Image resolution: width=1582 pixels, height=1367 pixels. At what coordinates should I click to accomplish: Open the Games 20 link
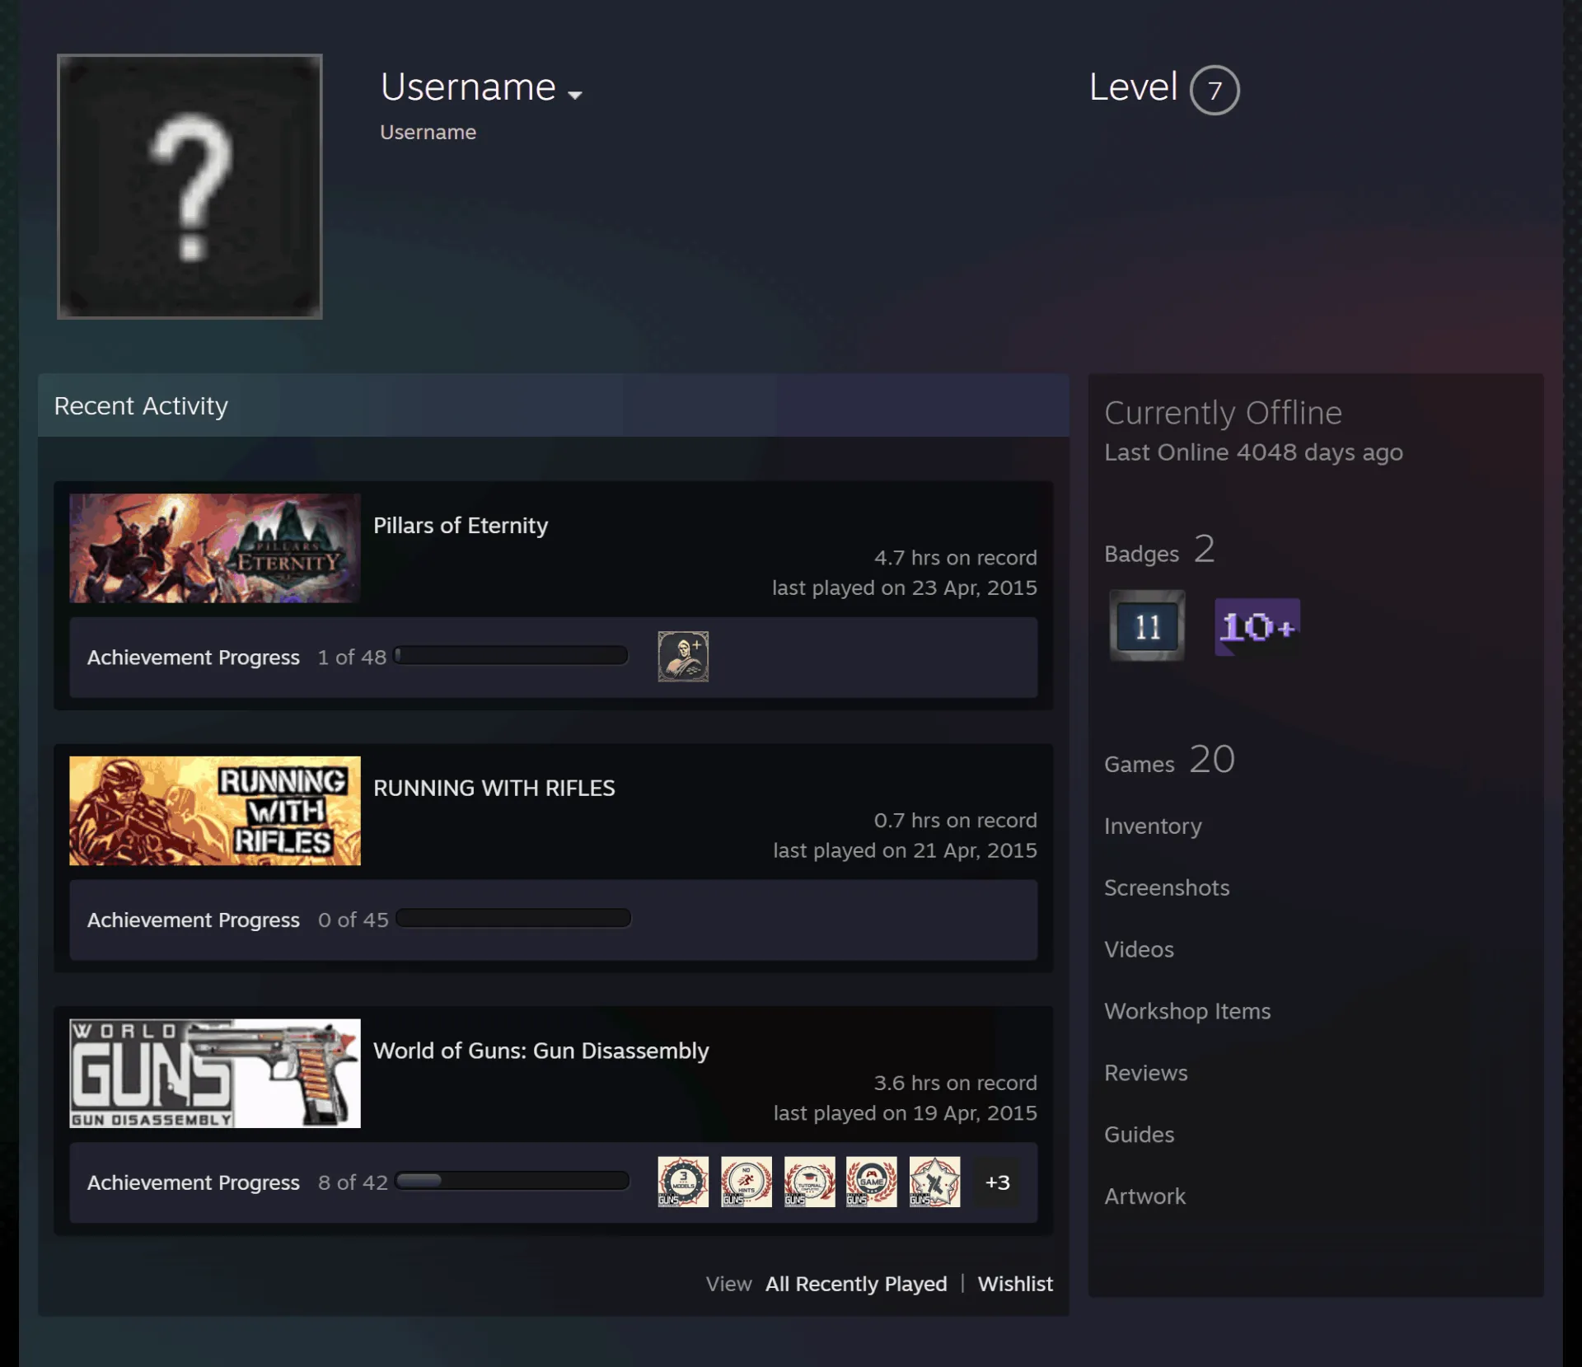1169,761
